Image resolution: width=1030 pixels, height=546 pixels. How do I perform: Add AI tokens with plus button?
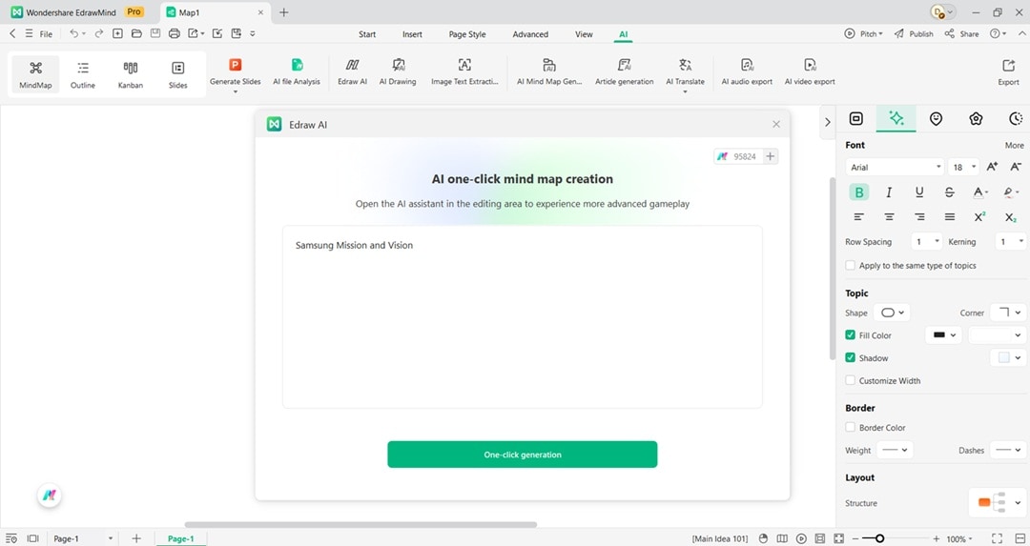(770, 156)
